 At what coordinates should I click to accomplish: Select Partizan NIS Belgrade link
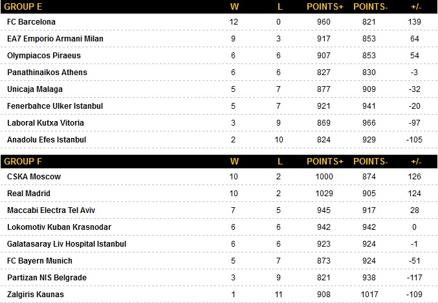point(47,278)
